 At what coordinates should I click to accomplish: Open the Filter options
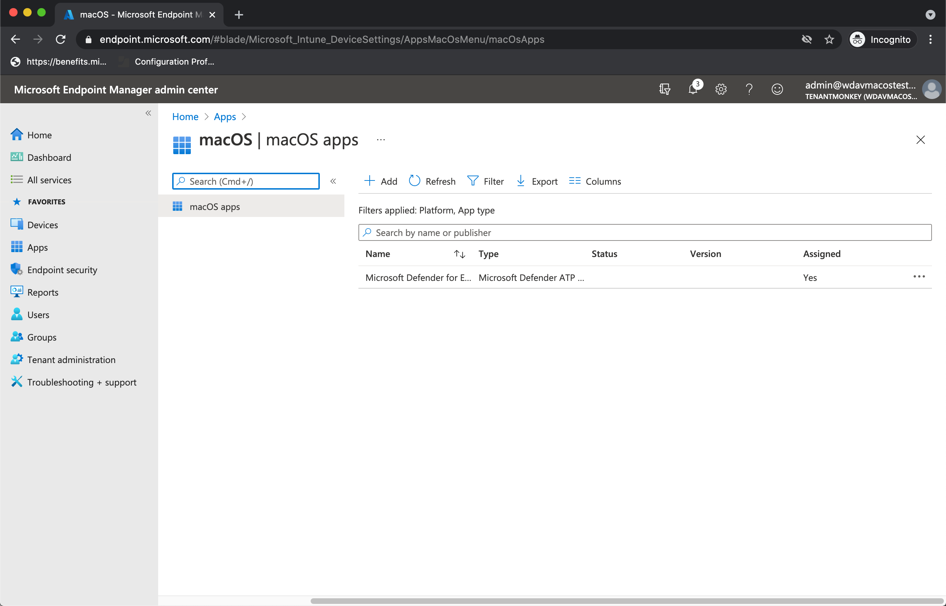pos(486,182)
